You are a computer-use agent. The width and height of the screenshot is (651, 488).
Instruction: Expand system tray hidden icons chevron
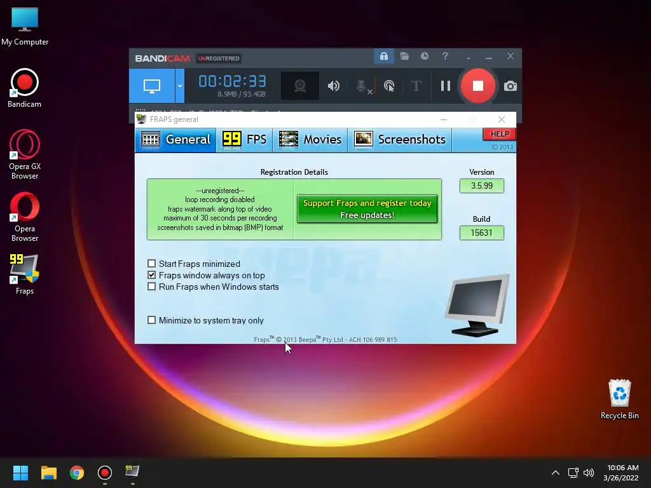(x=556, y=473)
